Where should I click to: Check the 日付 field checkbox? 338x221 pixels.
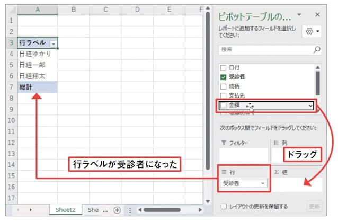[224, 68]
